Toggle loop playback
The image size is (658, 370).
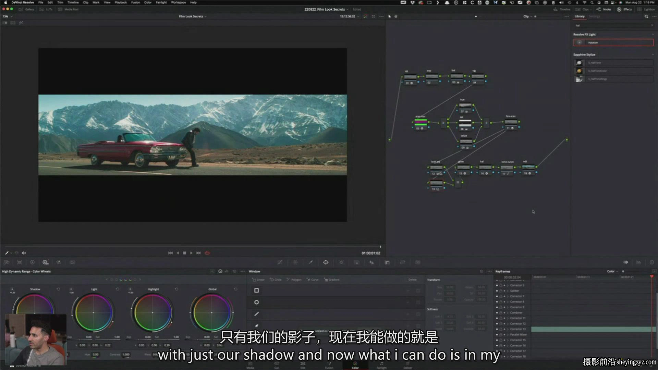click(x=207, y=253)
